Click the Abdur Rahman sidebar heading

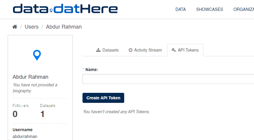click(30, 77)
